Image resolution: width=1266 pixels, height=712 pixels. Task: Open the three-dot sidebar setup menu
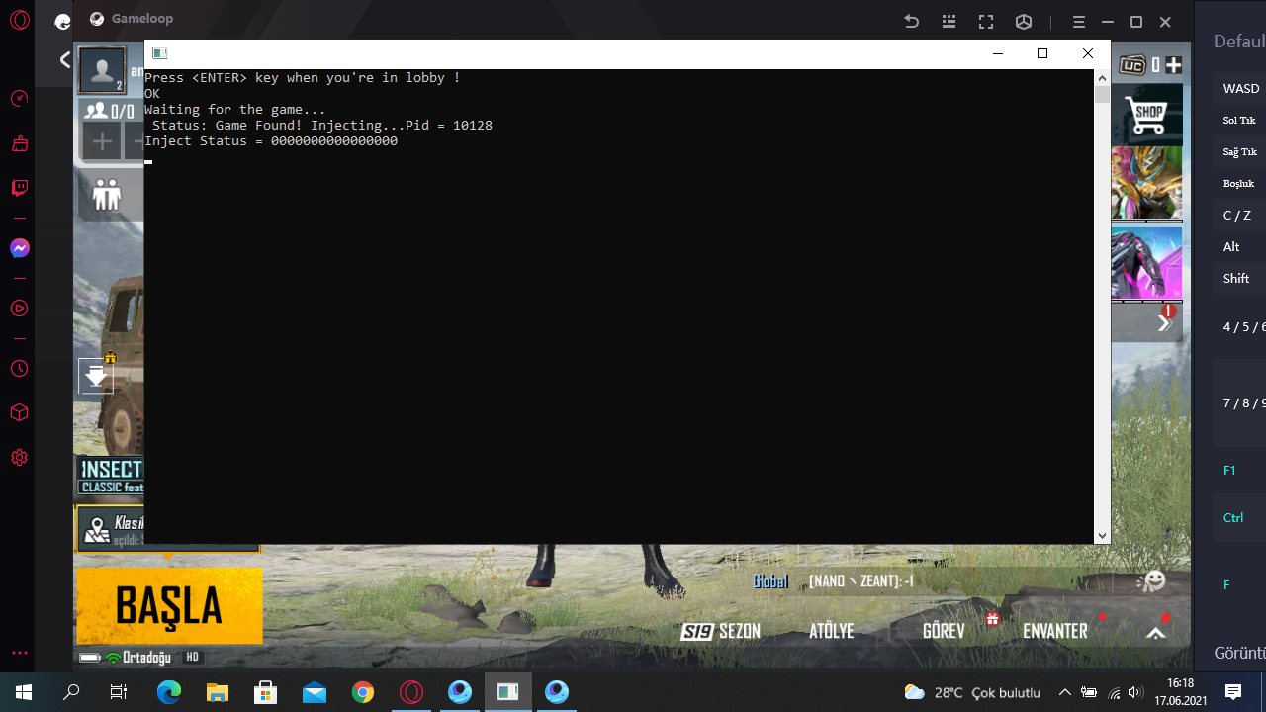click(19, 653)
